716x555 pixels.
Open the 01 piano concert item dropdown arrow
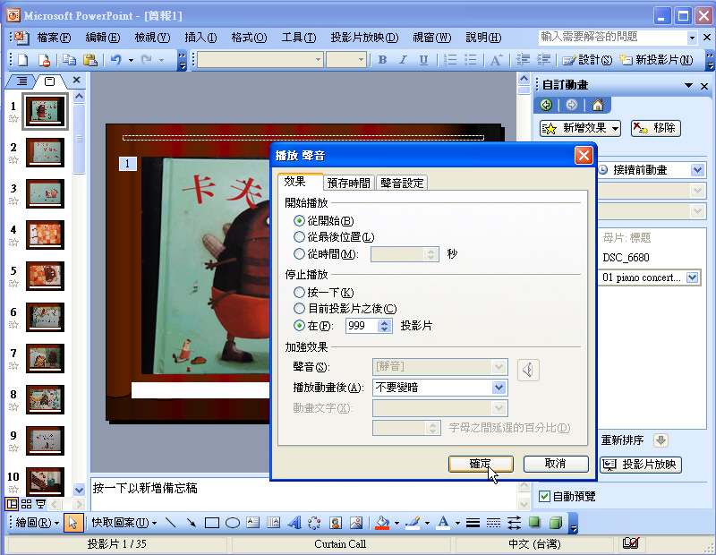tap(692, 277)
